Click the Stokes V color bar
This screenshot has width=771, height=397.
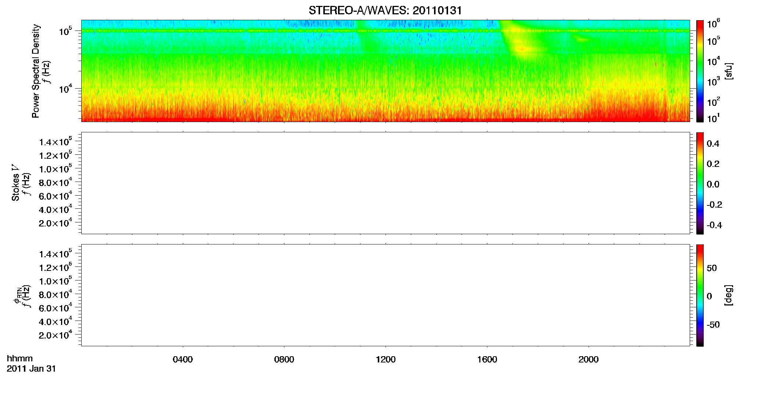click(x=700, y=183)
